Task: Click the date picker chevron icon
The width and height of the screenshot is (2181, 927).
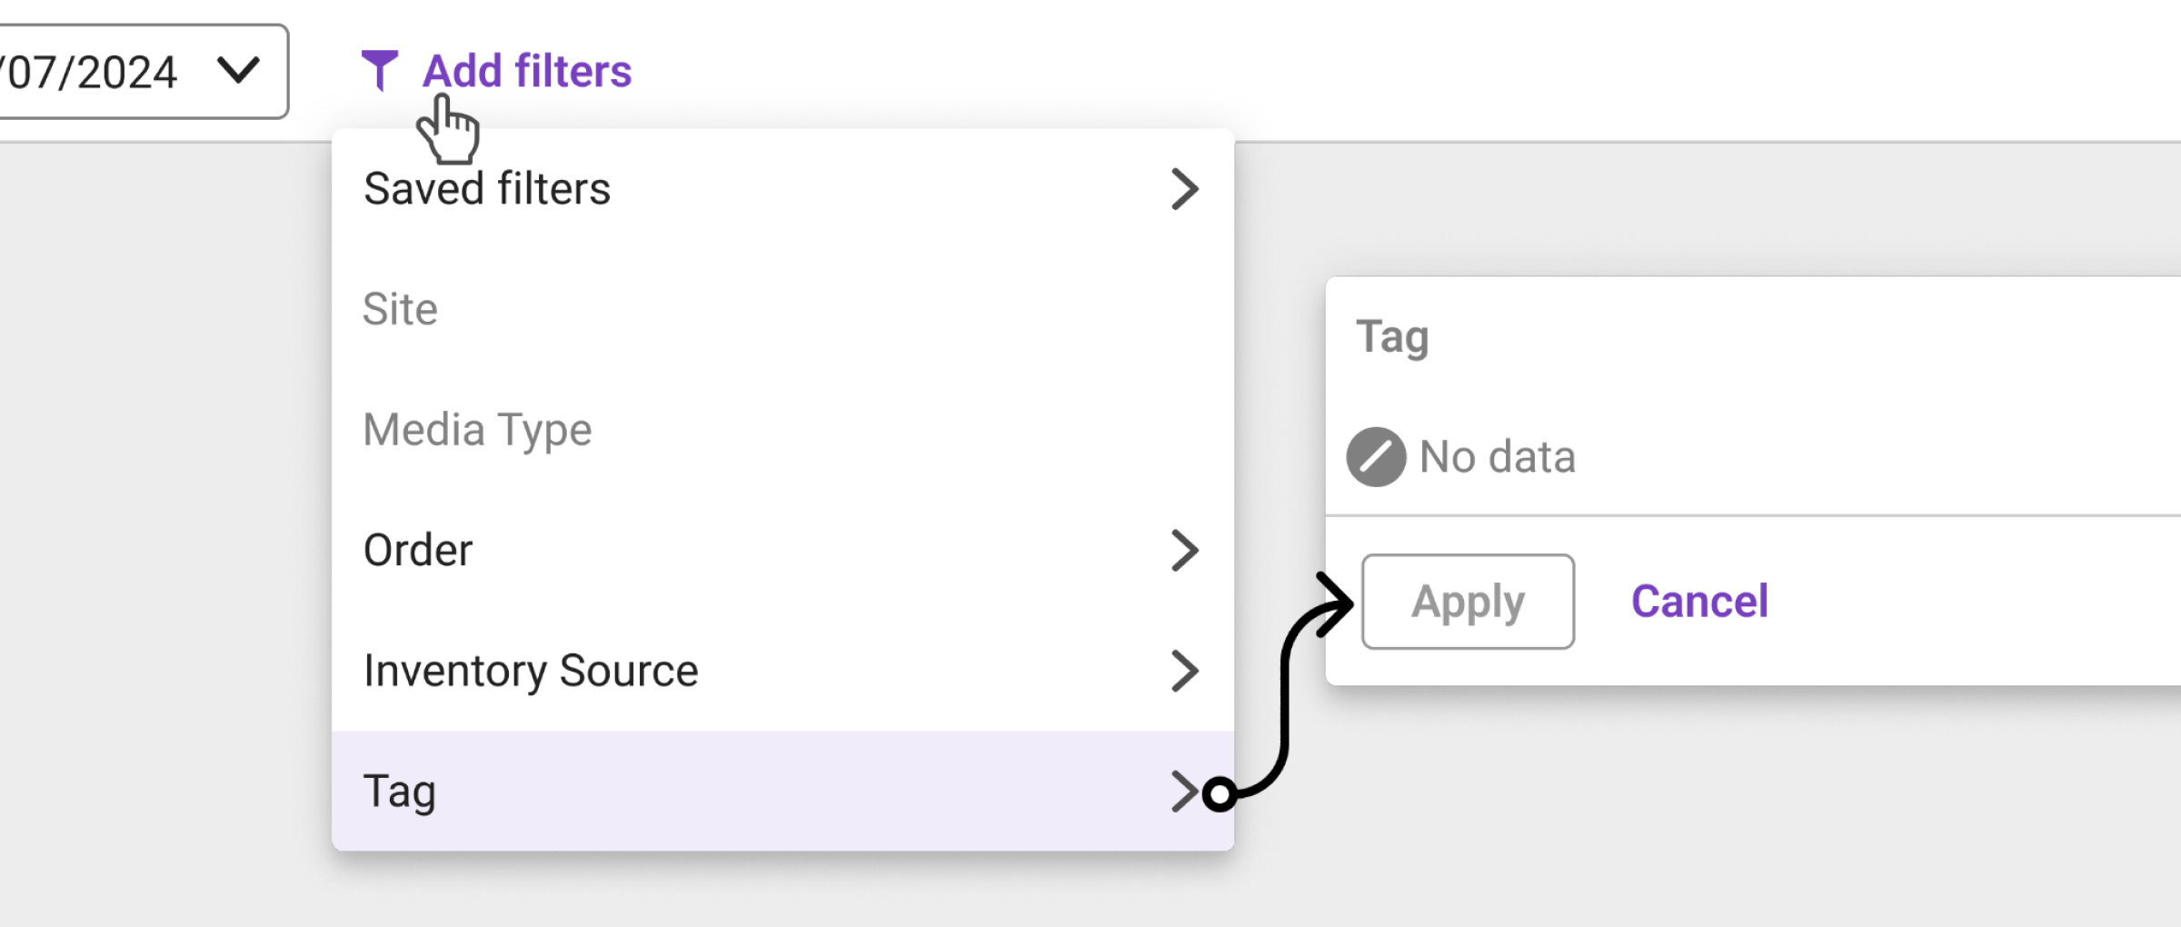Action: click(x=237, y=72)
